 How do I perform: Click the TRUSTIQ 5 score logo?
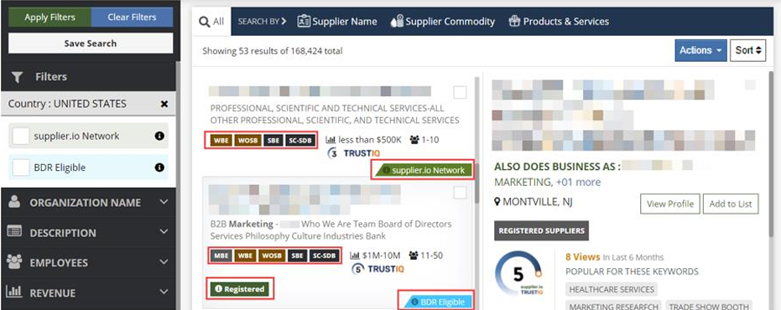click(377, 269)
